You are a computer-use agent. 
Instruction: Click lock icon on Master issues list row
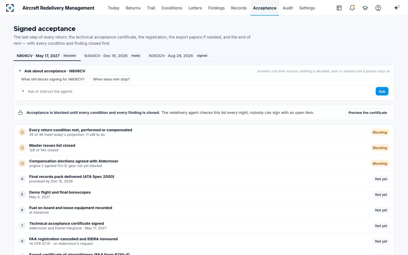click(x=22, y=148)
